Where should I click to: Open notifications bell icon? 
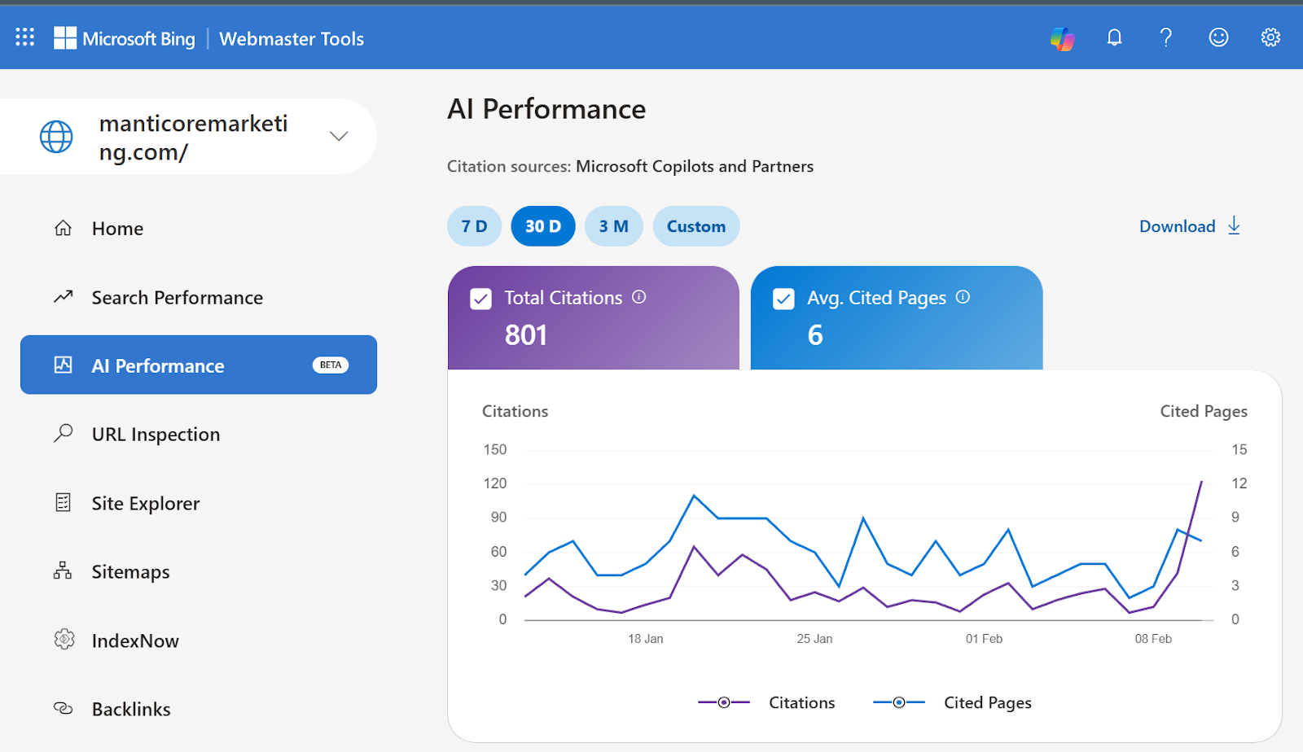[x=1114, y=37]
